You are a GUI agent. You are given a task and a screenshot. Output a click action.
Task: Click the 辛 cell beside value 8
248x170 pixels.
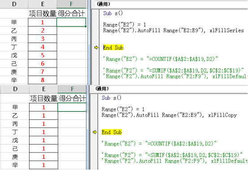point(14,80)
